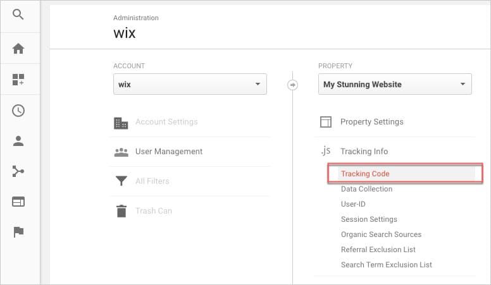Open Property Settings

[371, 122]
